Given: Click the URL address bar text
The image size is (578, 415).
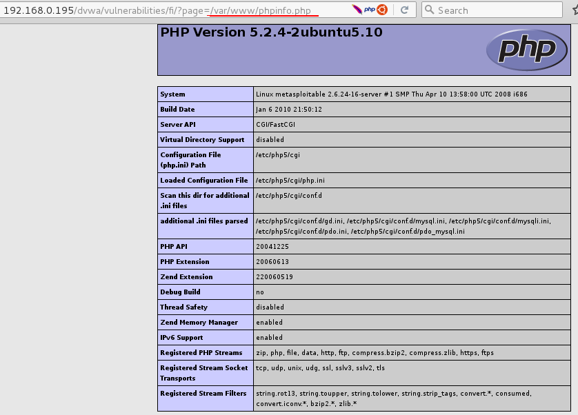Looking at the screenshot, I should tap(157, 10).
